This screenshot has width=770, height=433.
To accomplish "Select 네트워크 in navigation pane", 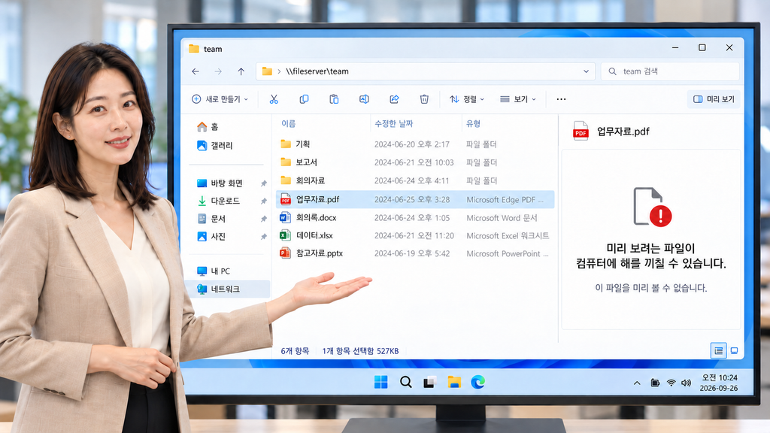I will tap(229, 289).
